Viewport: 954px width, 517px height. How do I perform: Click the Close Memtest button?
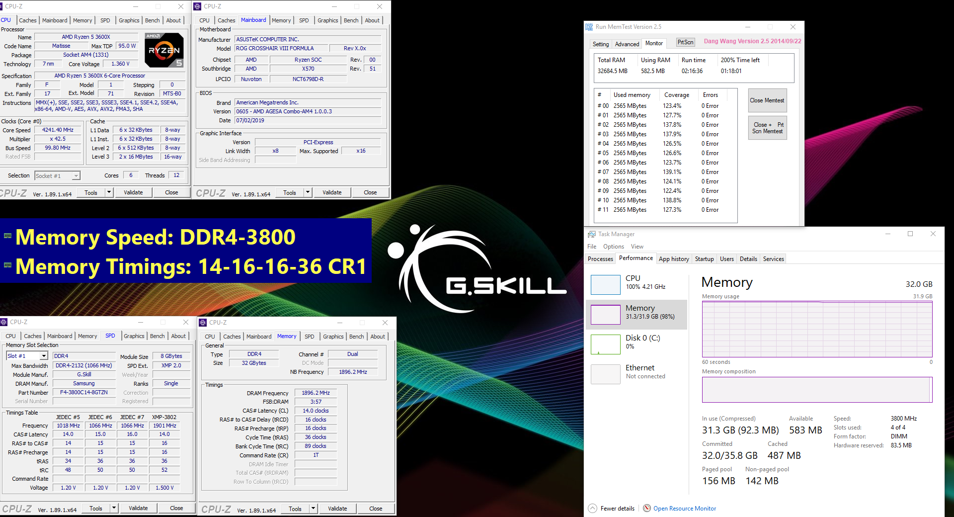pos(767,100)
